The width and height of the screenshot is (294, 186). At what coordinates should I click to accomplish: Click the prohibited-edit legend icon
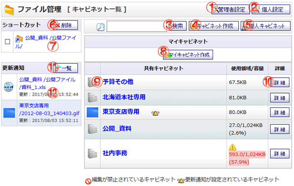88,181
